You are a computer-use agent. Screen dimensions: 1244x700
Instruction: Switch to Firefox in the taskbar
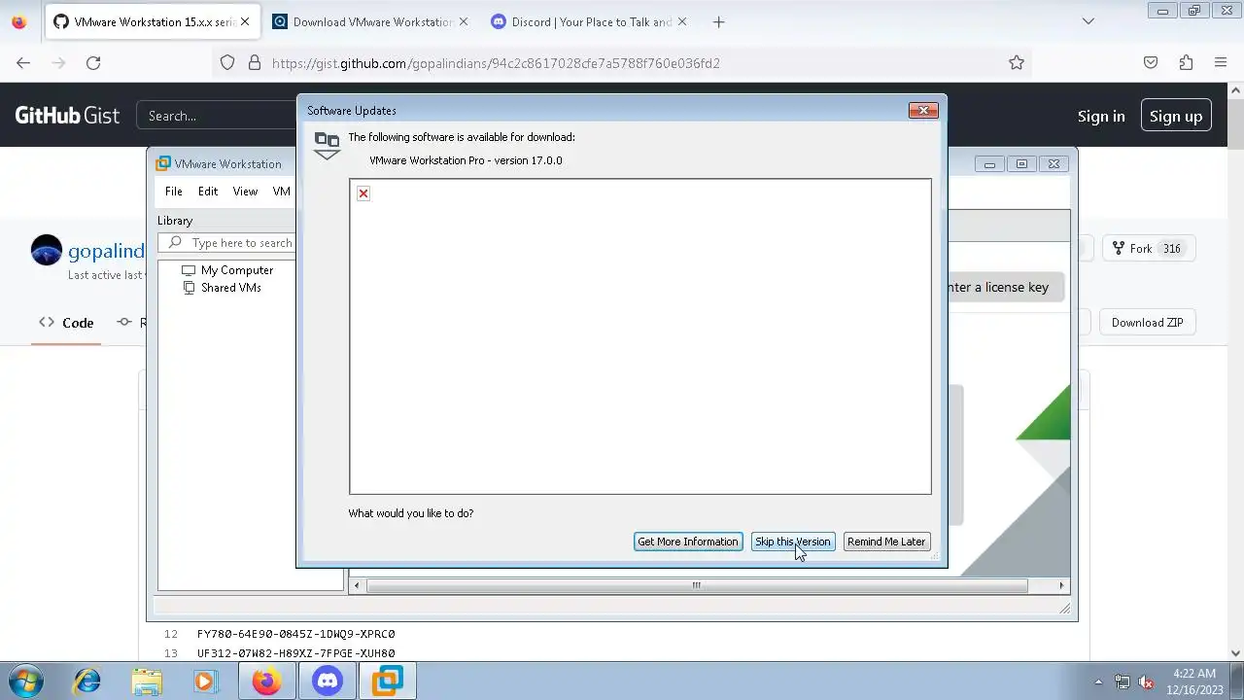(266, 682)
